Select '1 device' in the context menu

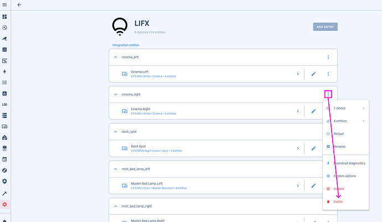pyautogui.click(x=345, y=108)
